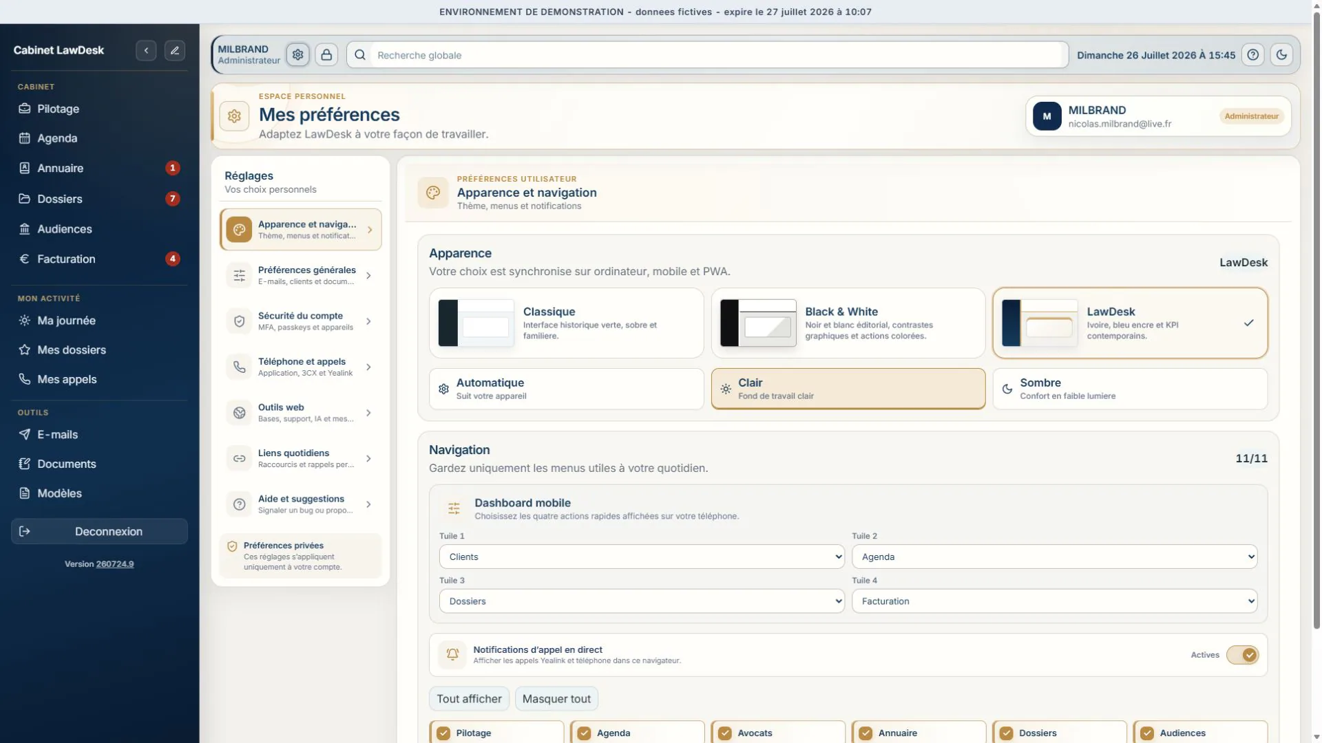Screen dimensions: 1322x743
Task: Click the M avatar in the profile card
Action: [x=1047, y=116]
